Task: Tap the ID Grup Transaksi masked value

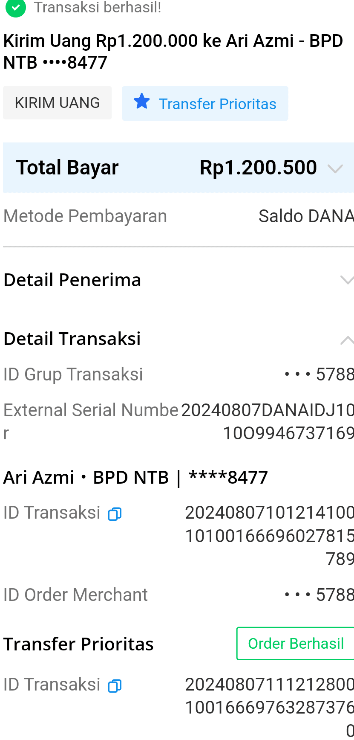Action: 319,374
